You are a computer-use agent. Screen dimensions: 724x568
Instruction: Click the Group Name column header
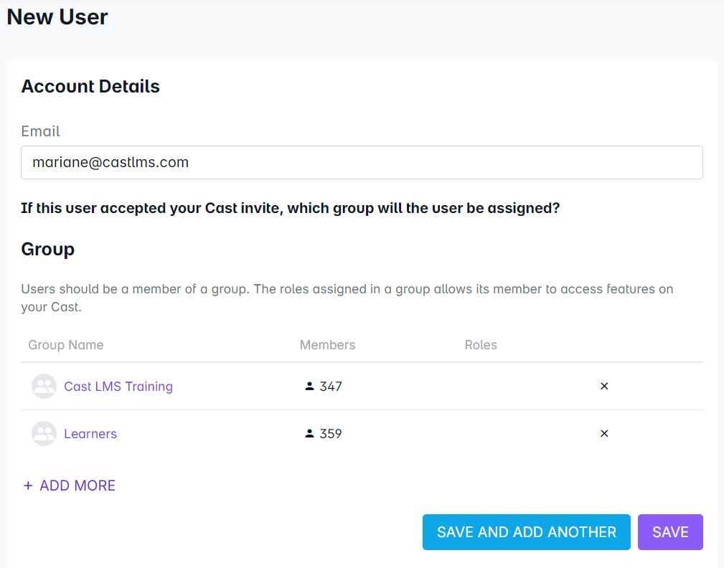point(66,345)
